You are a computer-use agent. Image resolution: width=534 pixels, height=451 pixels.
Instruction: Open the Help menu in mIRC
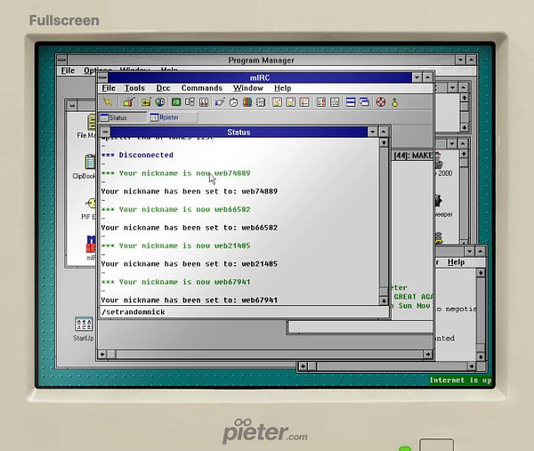tap(283, 88)
